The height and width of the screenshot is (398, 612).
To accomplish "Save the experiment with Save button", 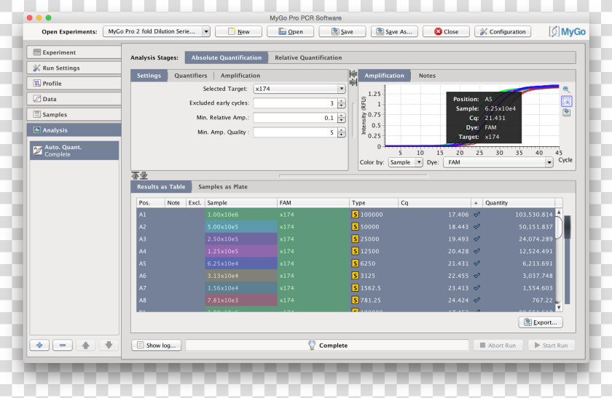I will click(342, 31).
